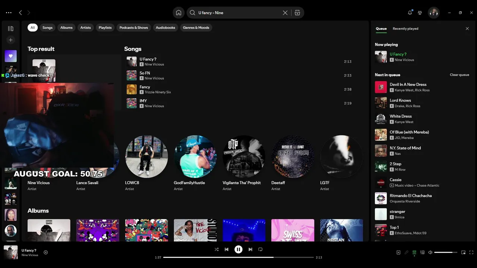Select Lord Knows in the queue
The image size is (477, 268).
click(422, 103)
